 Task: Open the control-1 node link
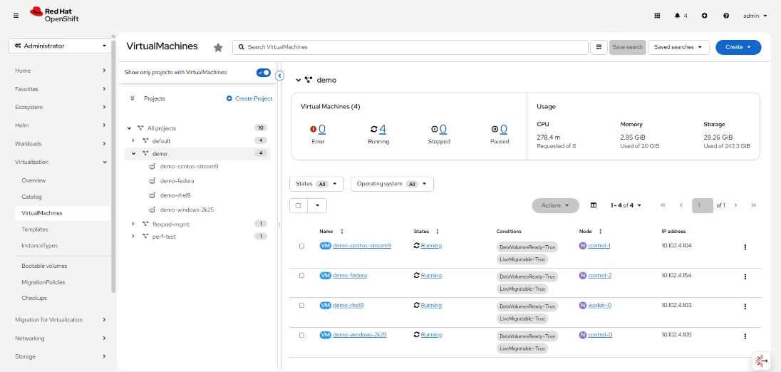[599, 246]
